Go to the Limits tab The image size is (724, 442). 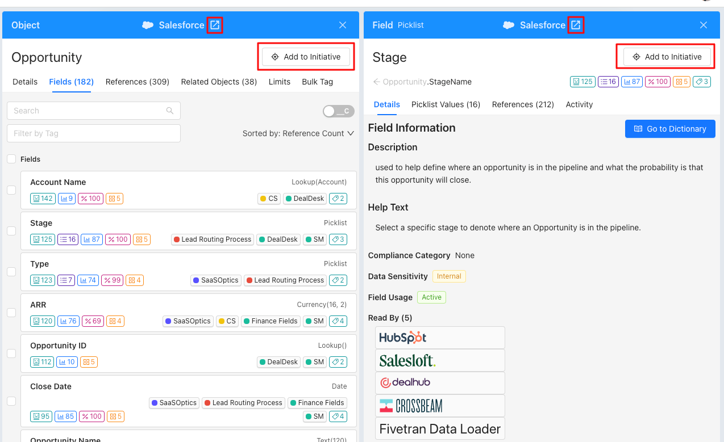(x=280, y=82)
